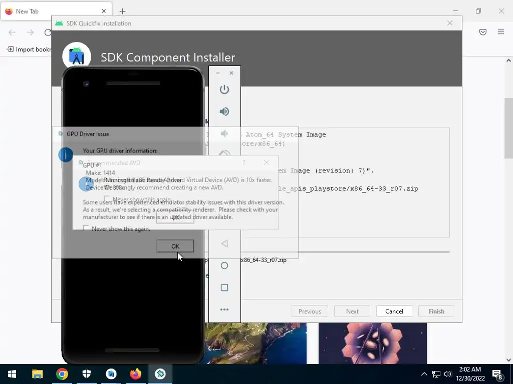
Task: Switch to Firefox via taskbar icon
Action: point(135,374)
